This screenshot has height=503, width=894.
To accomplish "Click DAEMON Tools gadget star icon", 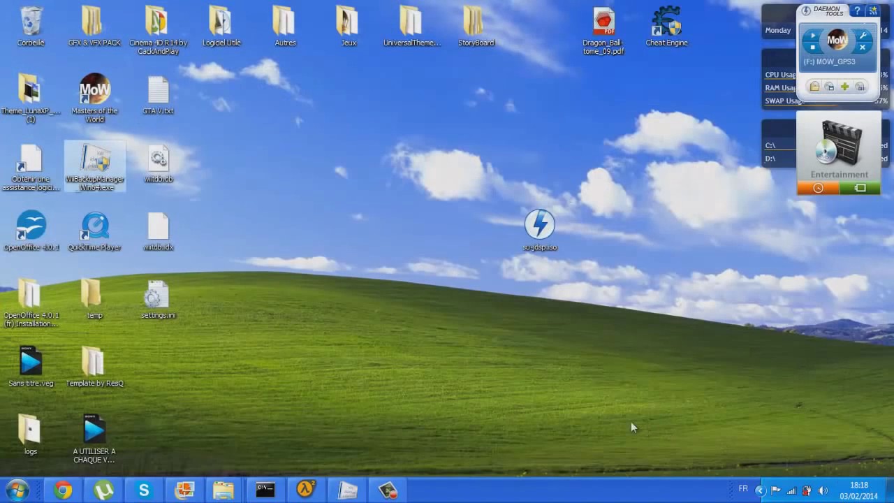I will 872,11.
